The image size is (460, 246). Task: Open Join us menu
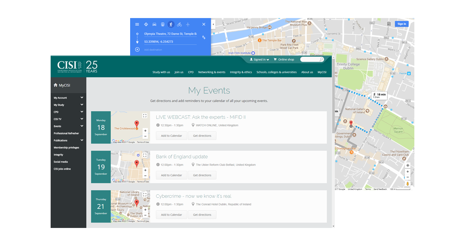(x=179, y=72)
